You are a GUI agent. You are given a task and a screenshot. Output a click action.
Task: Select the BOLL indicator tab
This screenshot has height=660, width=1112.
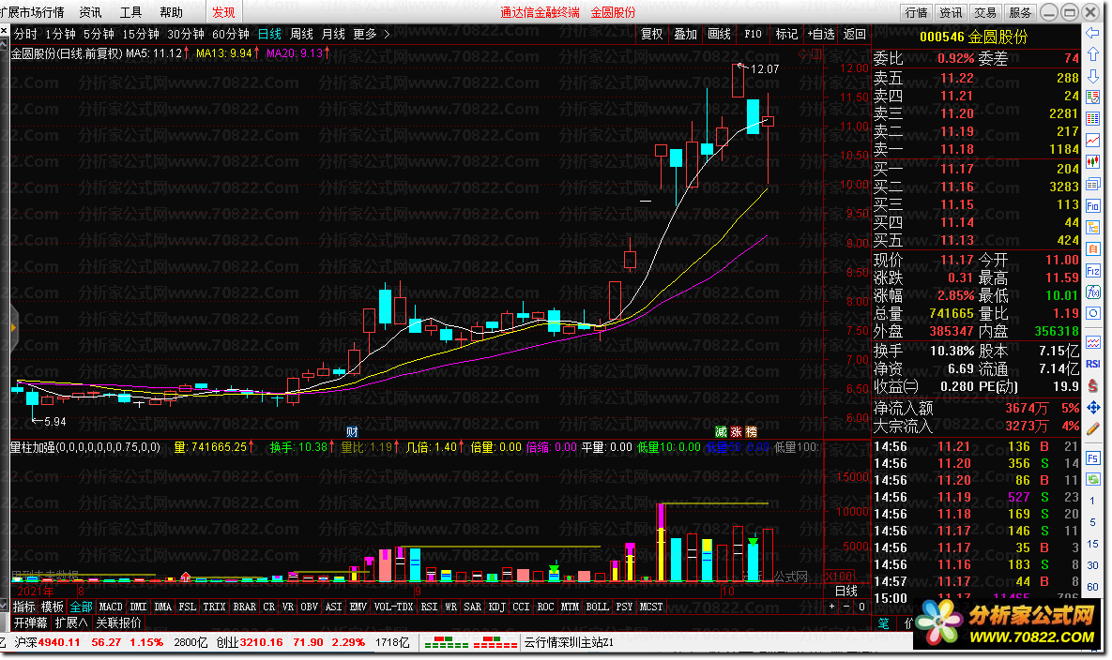[x=597, y=607]
